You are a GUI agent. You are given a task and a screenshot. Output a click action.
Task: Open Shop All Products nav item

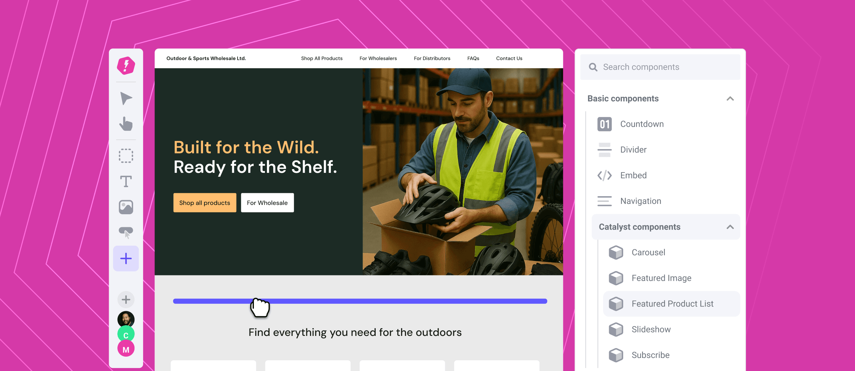pyautogui.click(x=322, y=58)
